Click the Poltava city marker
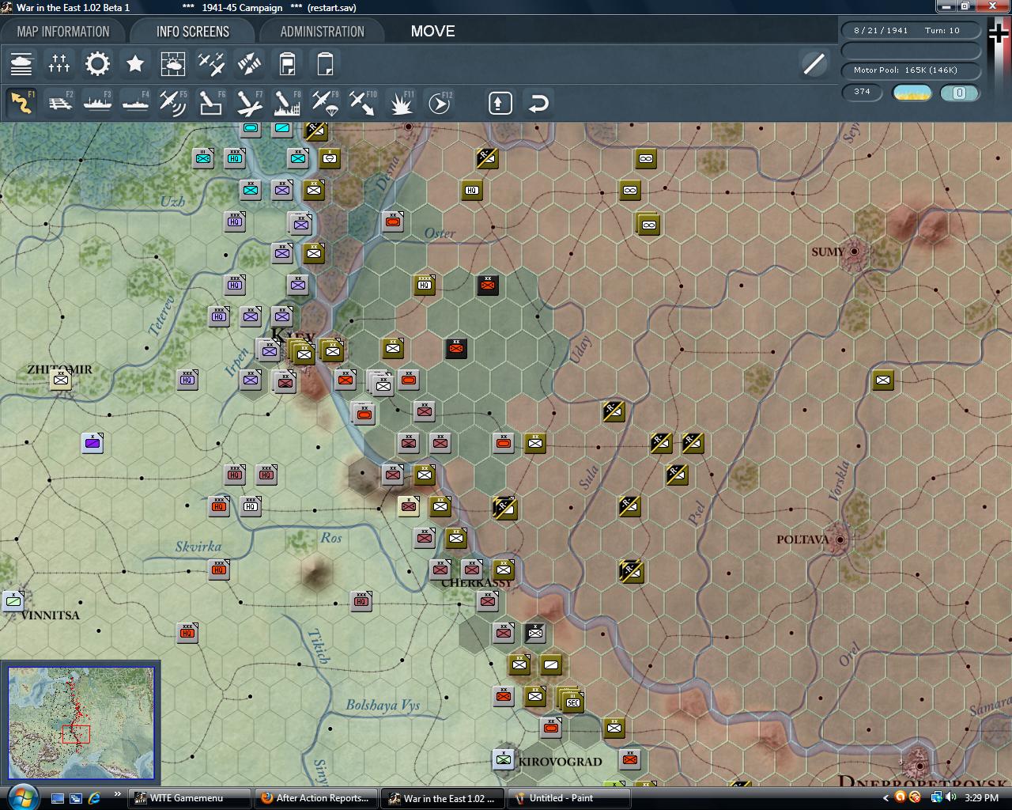Viewport: 1012px width, 810px height. [840, 539]
